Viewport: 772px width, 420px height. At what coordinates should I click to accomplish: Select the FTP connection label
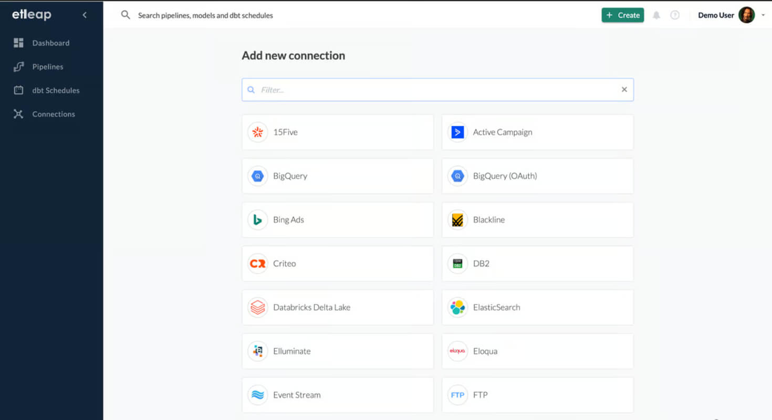tap(481, 395)
